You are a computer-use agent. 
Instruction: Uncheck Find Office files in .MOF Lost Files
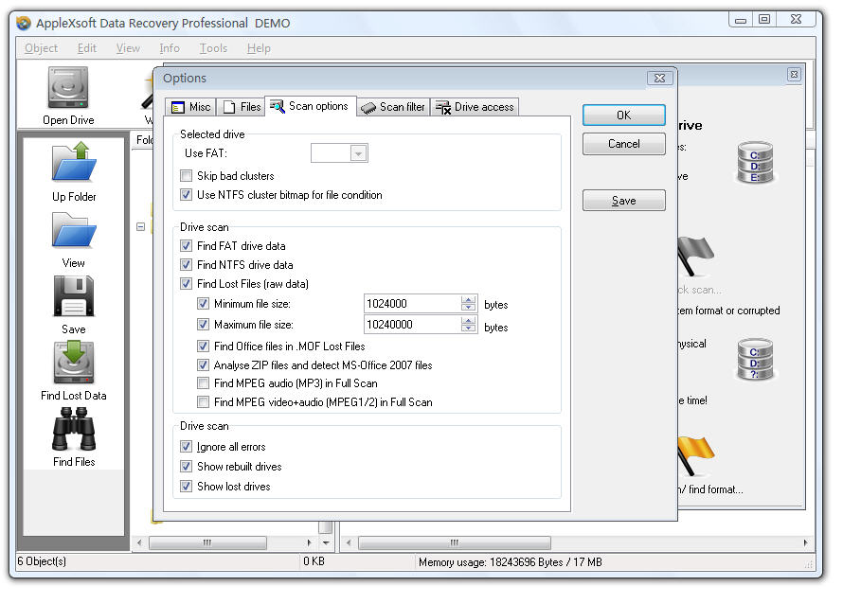click(203, 346)
